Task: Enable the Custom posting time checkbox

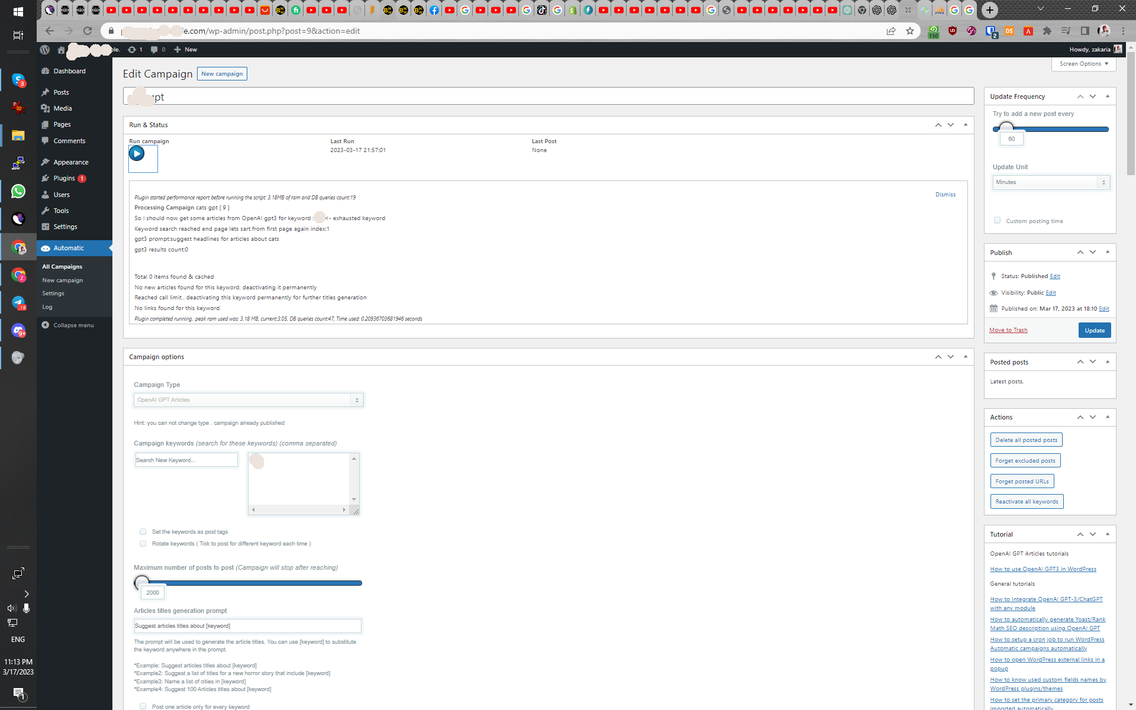Action: pos(997,221)
